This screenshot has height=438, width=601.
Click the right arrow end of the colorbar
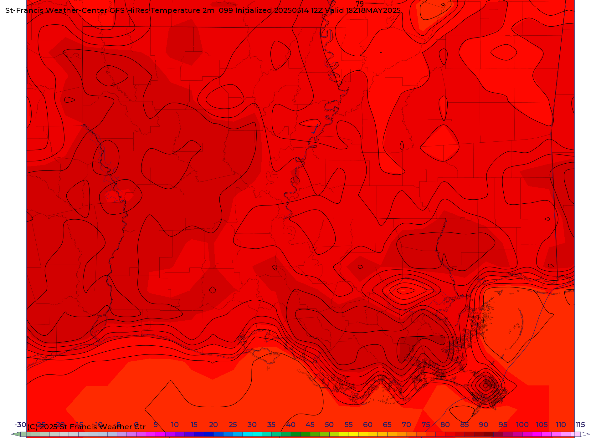click(585, 434)
